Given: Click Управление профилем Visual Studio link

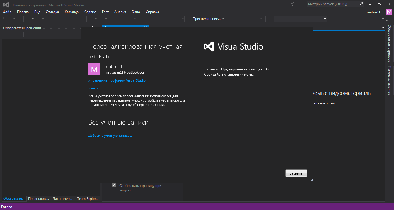Looking at the screenshot, I should pos(117,80).
